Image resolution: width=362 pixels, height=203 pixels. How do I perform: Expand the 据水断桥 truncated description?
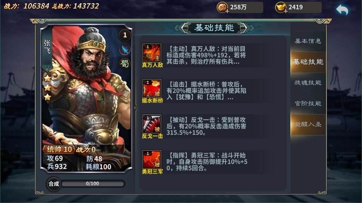(x=206, y=91)
